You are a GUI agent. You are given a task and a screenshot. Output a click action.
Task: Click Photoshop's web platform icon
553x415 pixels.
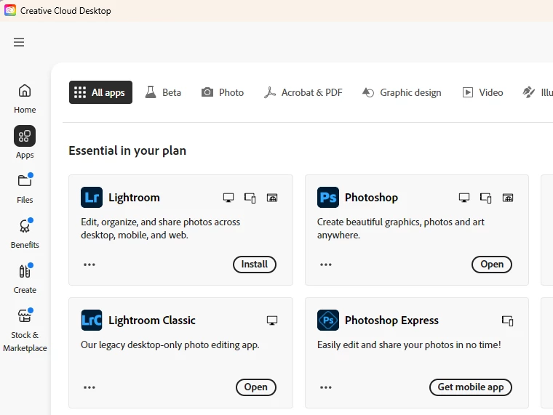point(508,198)
